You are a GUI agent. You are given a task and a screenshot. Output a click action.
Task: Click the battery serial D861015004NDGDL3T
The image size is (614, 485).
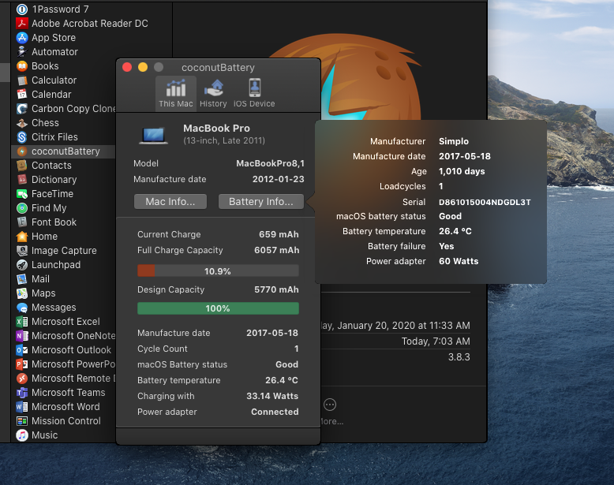485,202
